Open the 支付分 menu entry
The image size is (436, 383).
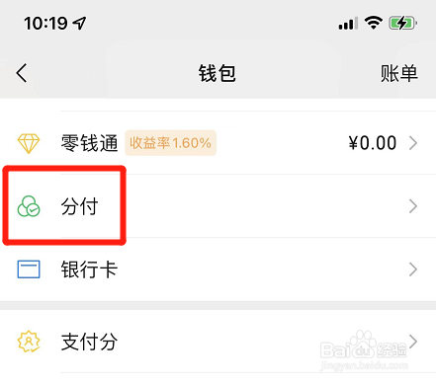pyautogui.click(x=218, y=342)
